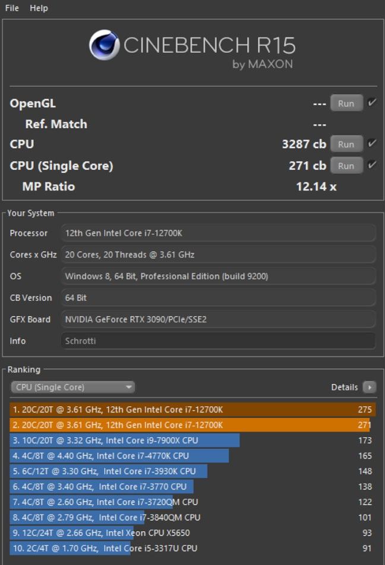Viewport: 385px width, 565px height.
Task: Click the Processor name field
Action: click(x=218, y=233)
